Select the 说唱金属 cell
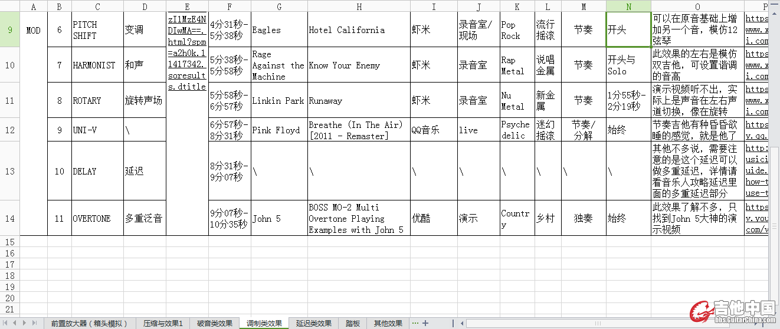The height and width of the screenshot is (329, 780). coord(548,65)
